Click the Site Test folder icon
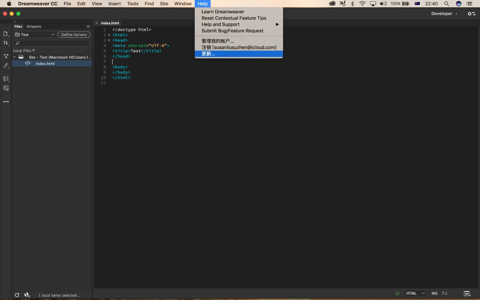This screenshot has height=300, width=480. pos(21,57)
